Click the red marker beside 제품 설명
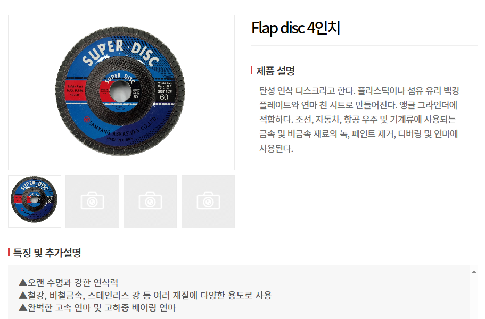Viewport: 485px width, 319px height. tap(252, 71)
